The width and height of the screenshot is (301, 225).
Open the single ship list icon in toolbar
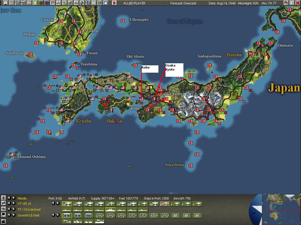tap(58, 3)
